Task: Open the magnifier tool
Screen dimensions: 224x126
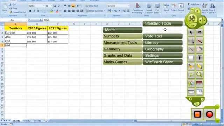Action: click(x=199, y=75)
